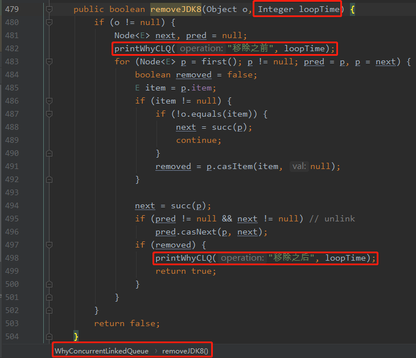Click the 'return true;' statement
Image resolution: width=416 pixels, height=358 pixels.
tap(186, 271)
